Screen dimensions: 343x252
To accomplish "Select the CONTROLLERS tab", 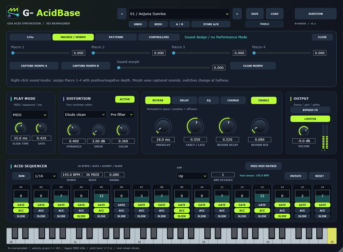I will (x=159, y=37).
